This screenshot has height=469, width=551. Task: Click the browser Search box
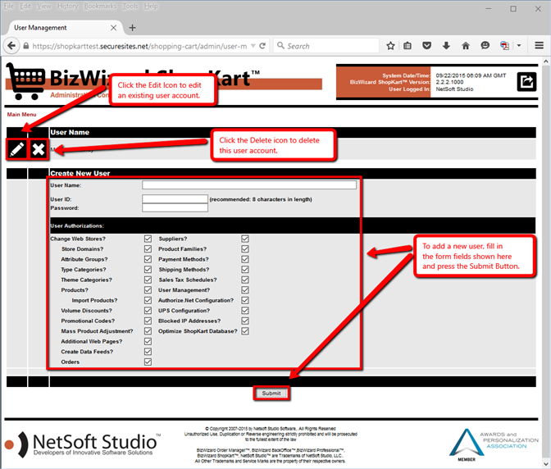pos(326,46)
